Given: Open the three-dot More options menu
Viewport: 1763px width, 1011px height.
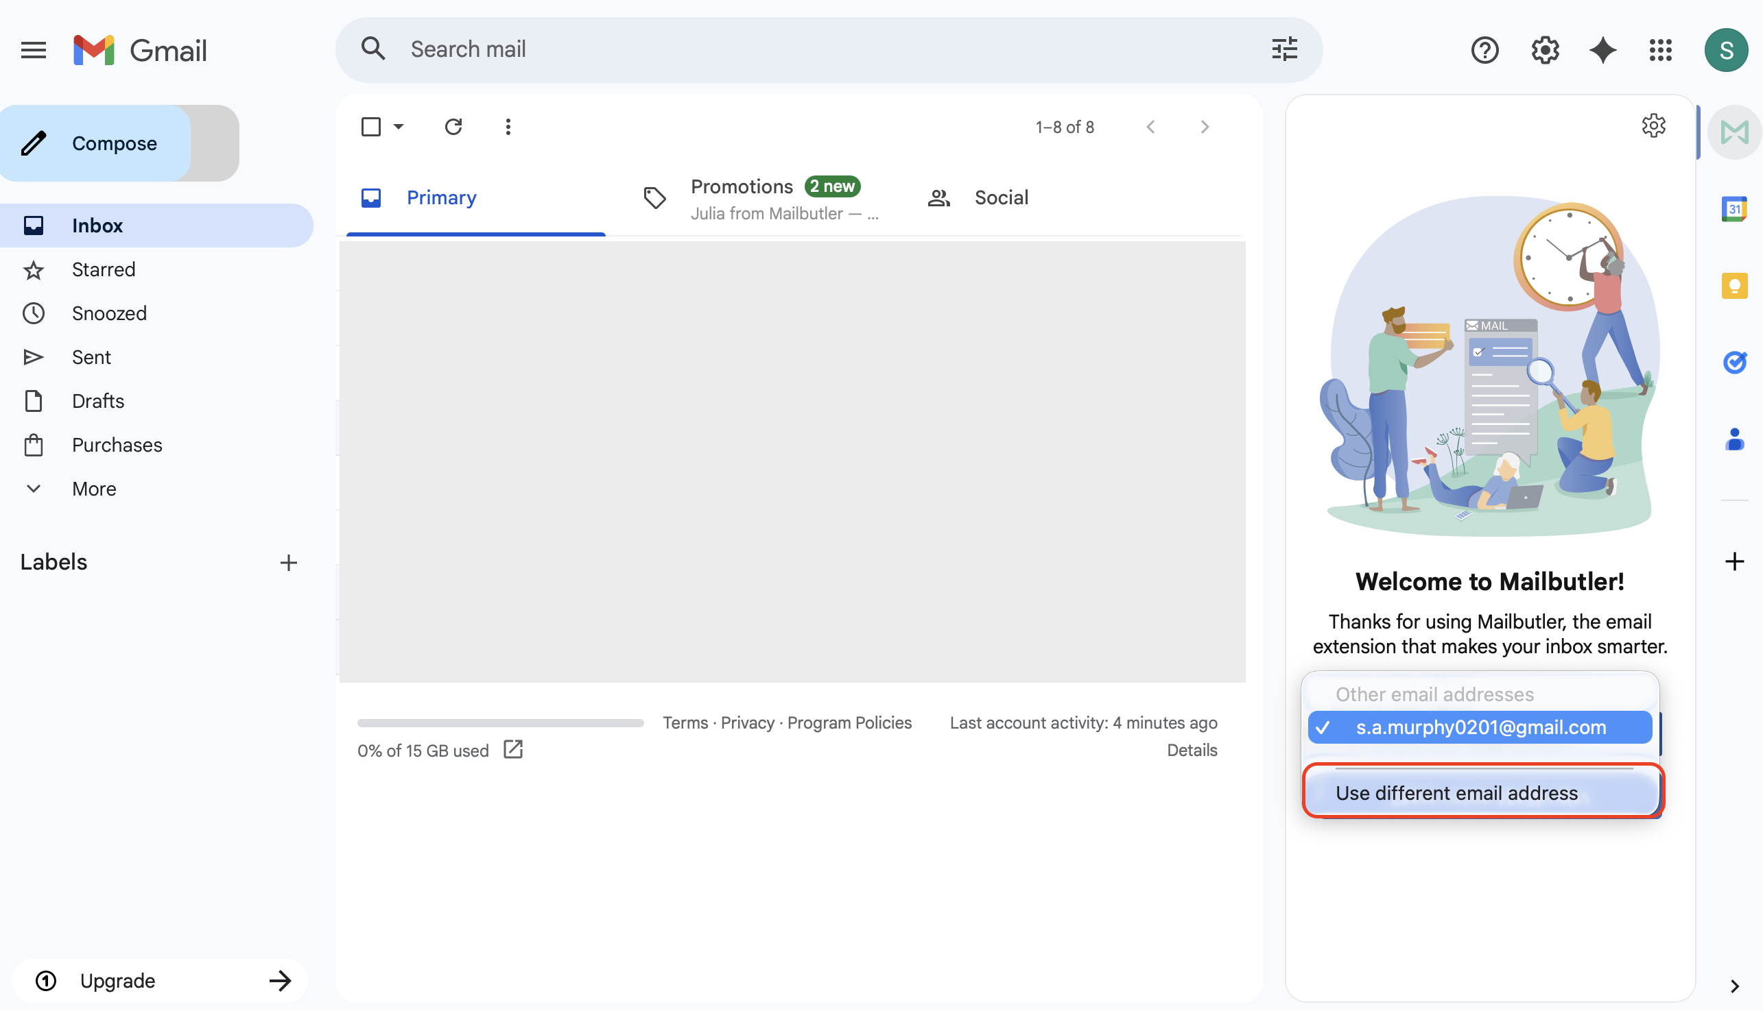Looking at the screenshot, I should point(508,127).
